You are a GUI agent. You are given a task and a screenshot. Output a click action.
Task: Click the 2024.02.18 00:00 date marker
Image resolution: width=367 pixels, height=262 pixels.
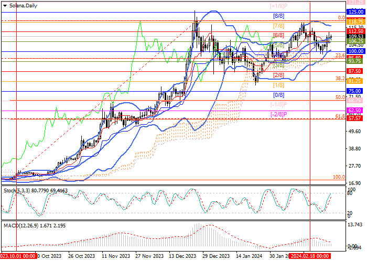[310, 256]
